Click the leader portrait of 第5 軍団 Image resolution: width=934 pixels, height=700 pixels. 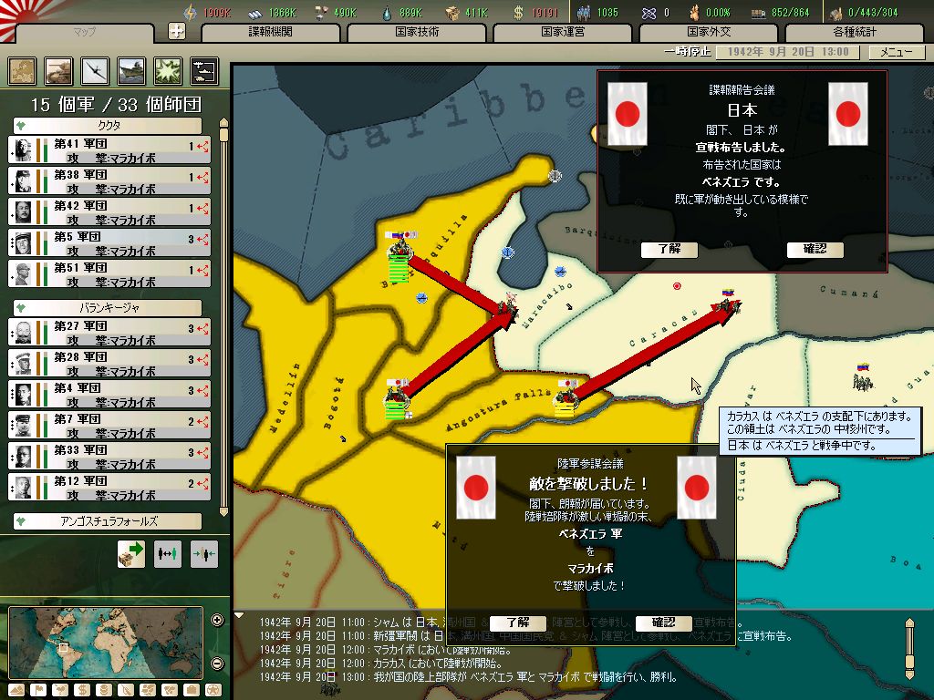point(23,242)
